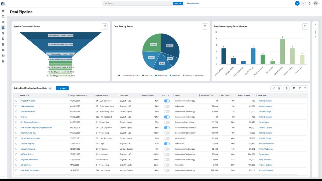Toggle the Hot switch for Project Nebraska
This screenshot has width=322, height=181.
[167, 101]
